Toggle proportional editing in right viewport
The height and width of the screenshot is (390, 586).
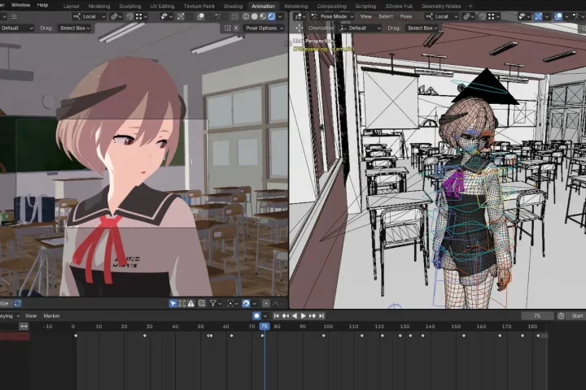coord(482,16)
